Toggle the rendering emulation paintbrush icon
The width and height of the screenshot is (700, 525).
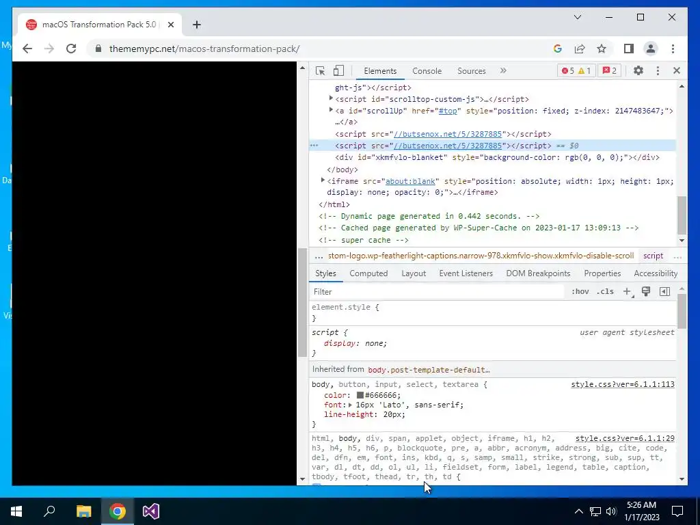[646, 291]
